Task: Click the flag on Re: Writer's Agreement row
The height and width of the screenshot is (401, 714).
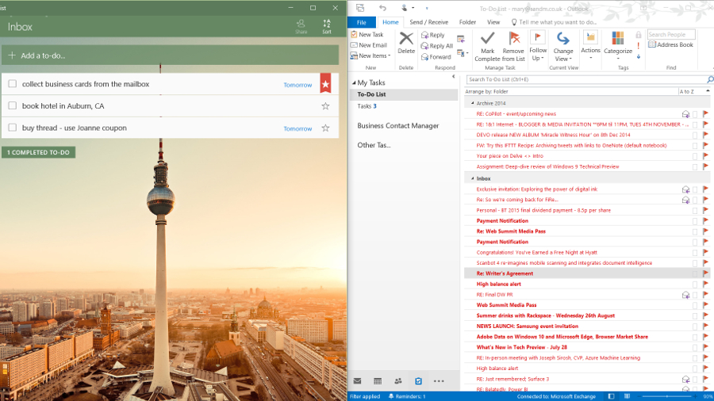Action: click(x=705, y=273)
